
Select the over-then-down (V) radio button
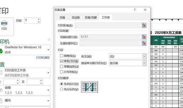tap(61, 89)
